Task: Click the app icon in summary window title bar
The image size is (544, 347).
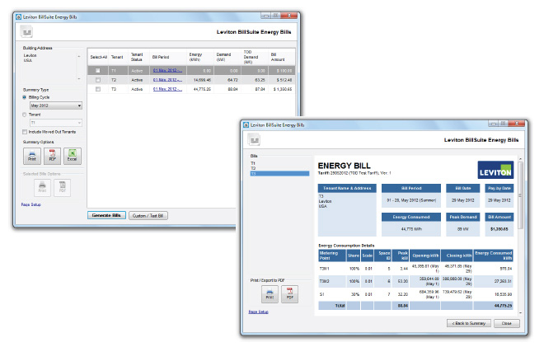Action: tap(19, 16)
